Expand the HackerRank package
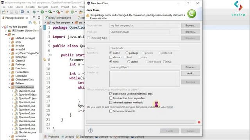 tap(9, 72)
